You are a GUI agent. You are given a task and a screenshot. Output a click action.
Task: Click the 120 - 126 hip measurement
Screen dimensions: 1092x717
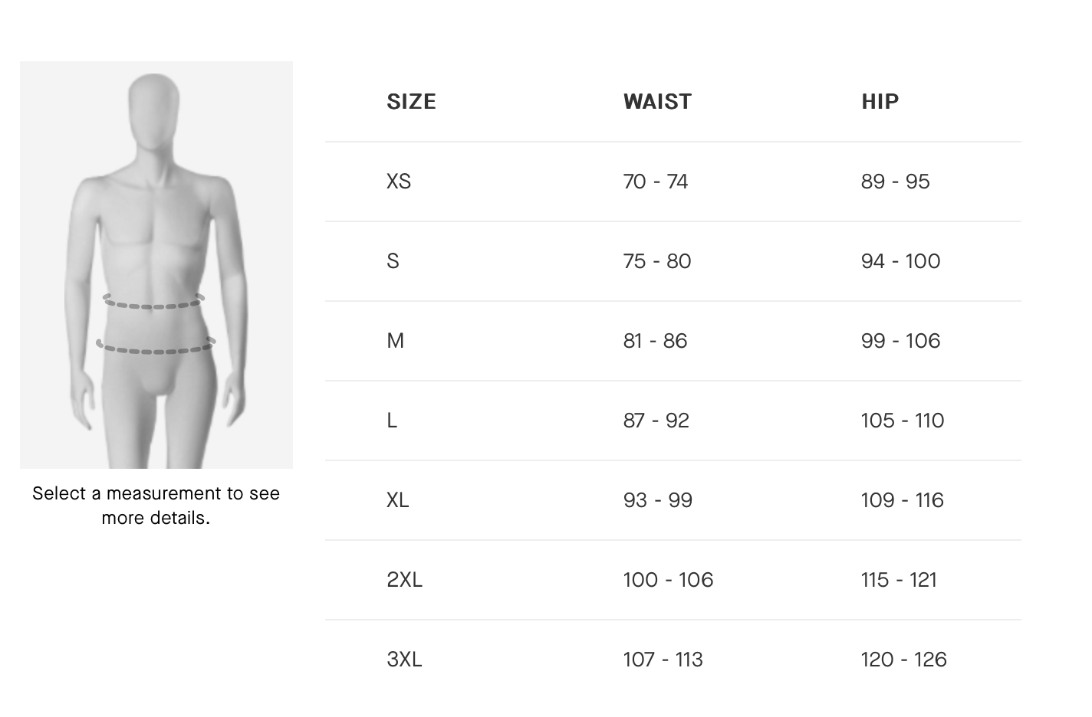pos(903,660)
